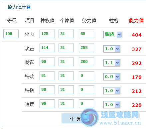Viewport: 146px width, 129px height.
Task: Click the 特攻 努力值 field
Action: [x=86, y=76]
